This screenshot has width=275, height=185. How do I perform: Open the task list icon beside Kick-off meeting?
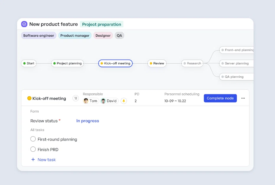[76, 98]
